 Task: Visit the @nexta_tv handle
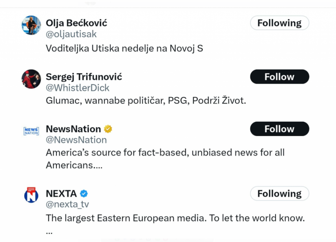click(67, 204)
